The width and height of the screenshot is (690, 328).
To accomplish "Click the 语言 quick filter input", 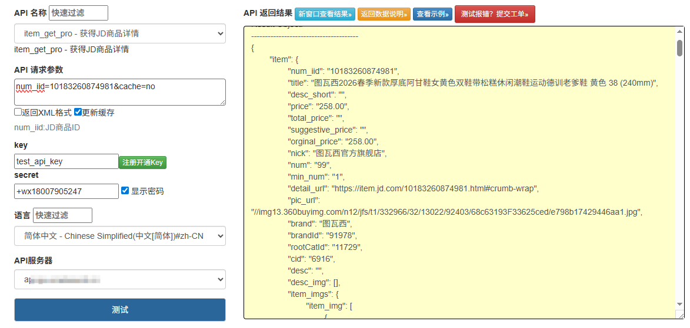I will (x=62, y=215).
